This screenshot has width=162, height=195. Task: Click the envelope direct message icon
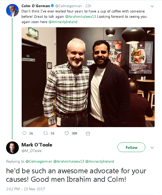click(x=88, y=133)
